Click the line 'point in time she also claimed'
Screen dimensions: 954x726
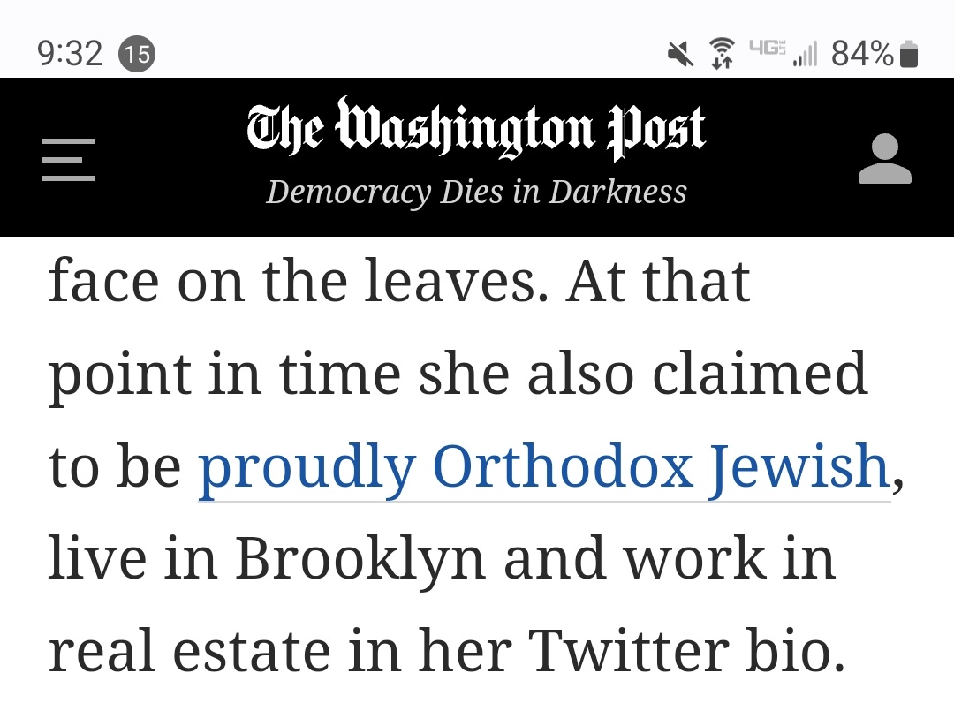(x=458, y=374)
